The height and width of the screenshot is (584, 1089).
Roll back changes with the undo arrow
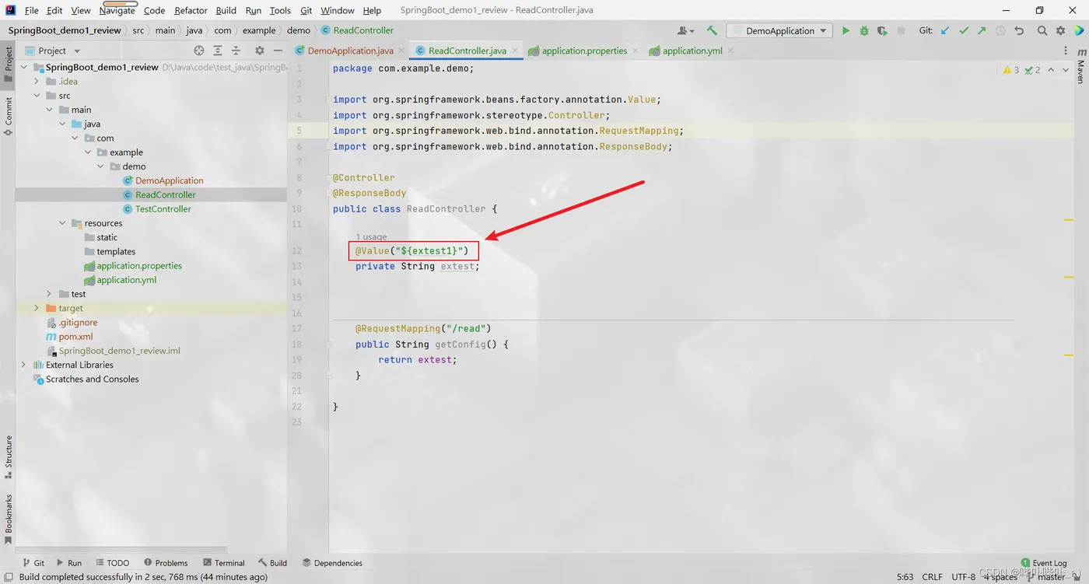1019,30
